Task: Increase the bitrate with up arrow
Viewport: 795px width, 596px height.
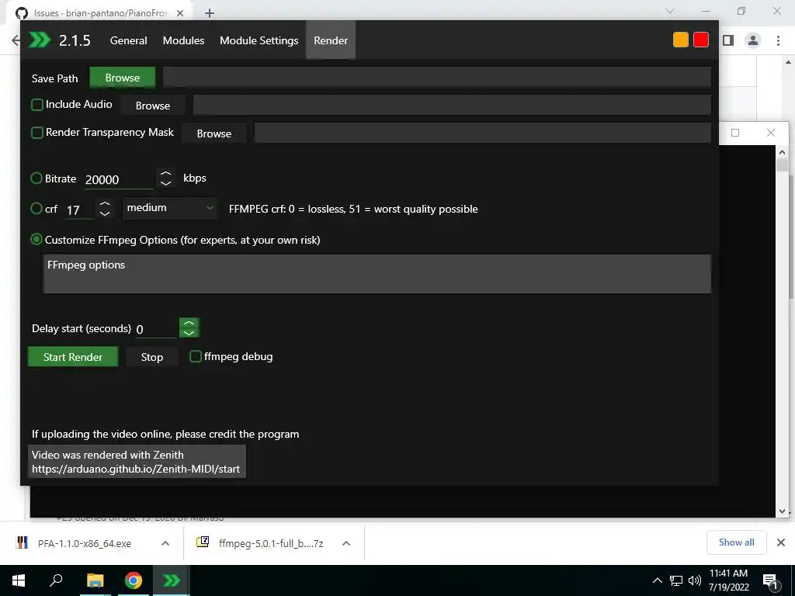Action: [166, 174]
